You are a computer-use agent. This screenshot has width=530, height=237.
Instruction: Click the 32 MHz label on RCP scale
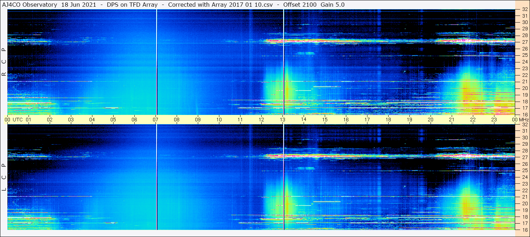point(525,10)
